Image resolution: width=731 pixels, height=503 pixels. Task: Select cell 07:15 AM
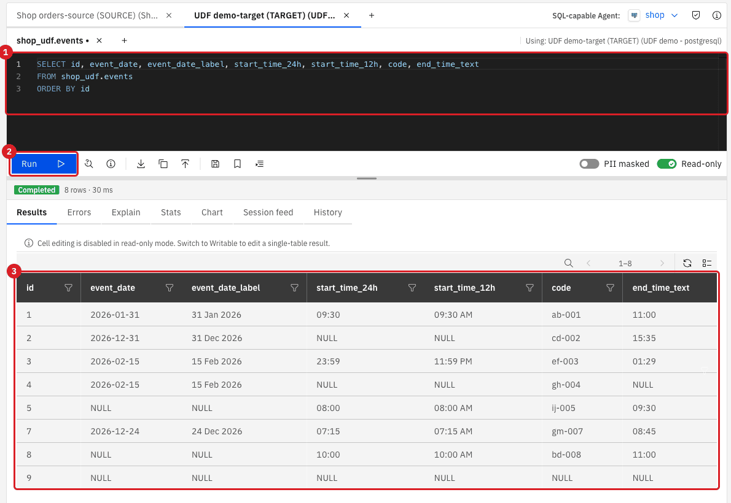tap(453, 431)
